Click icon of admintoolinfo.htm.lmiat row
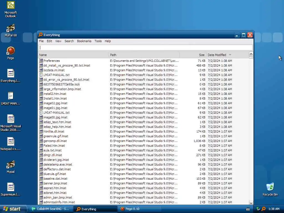Image resolution: width=284 pixels, height=213 pixels. pos(41,202)
